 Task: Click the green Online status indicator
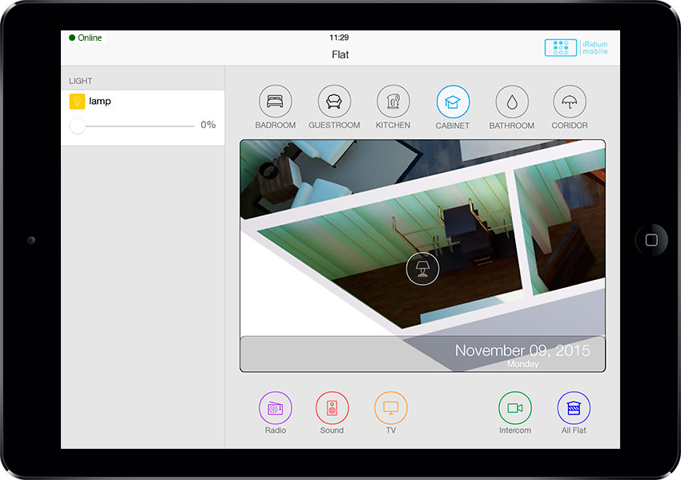point(86,38)
